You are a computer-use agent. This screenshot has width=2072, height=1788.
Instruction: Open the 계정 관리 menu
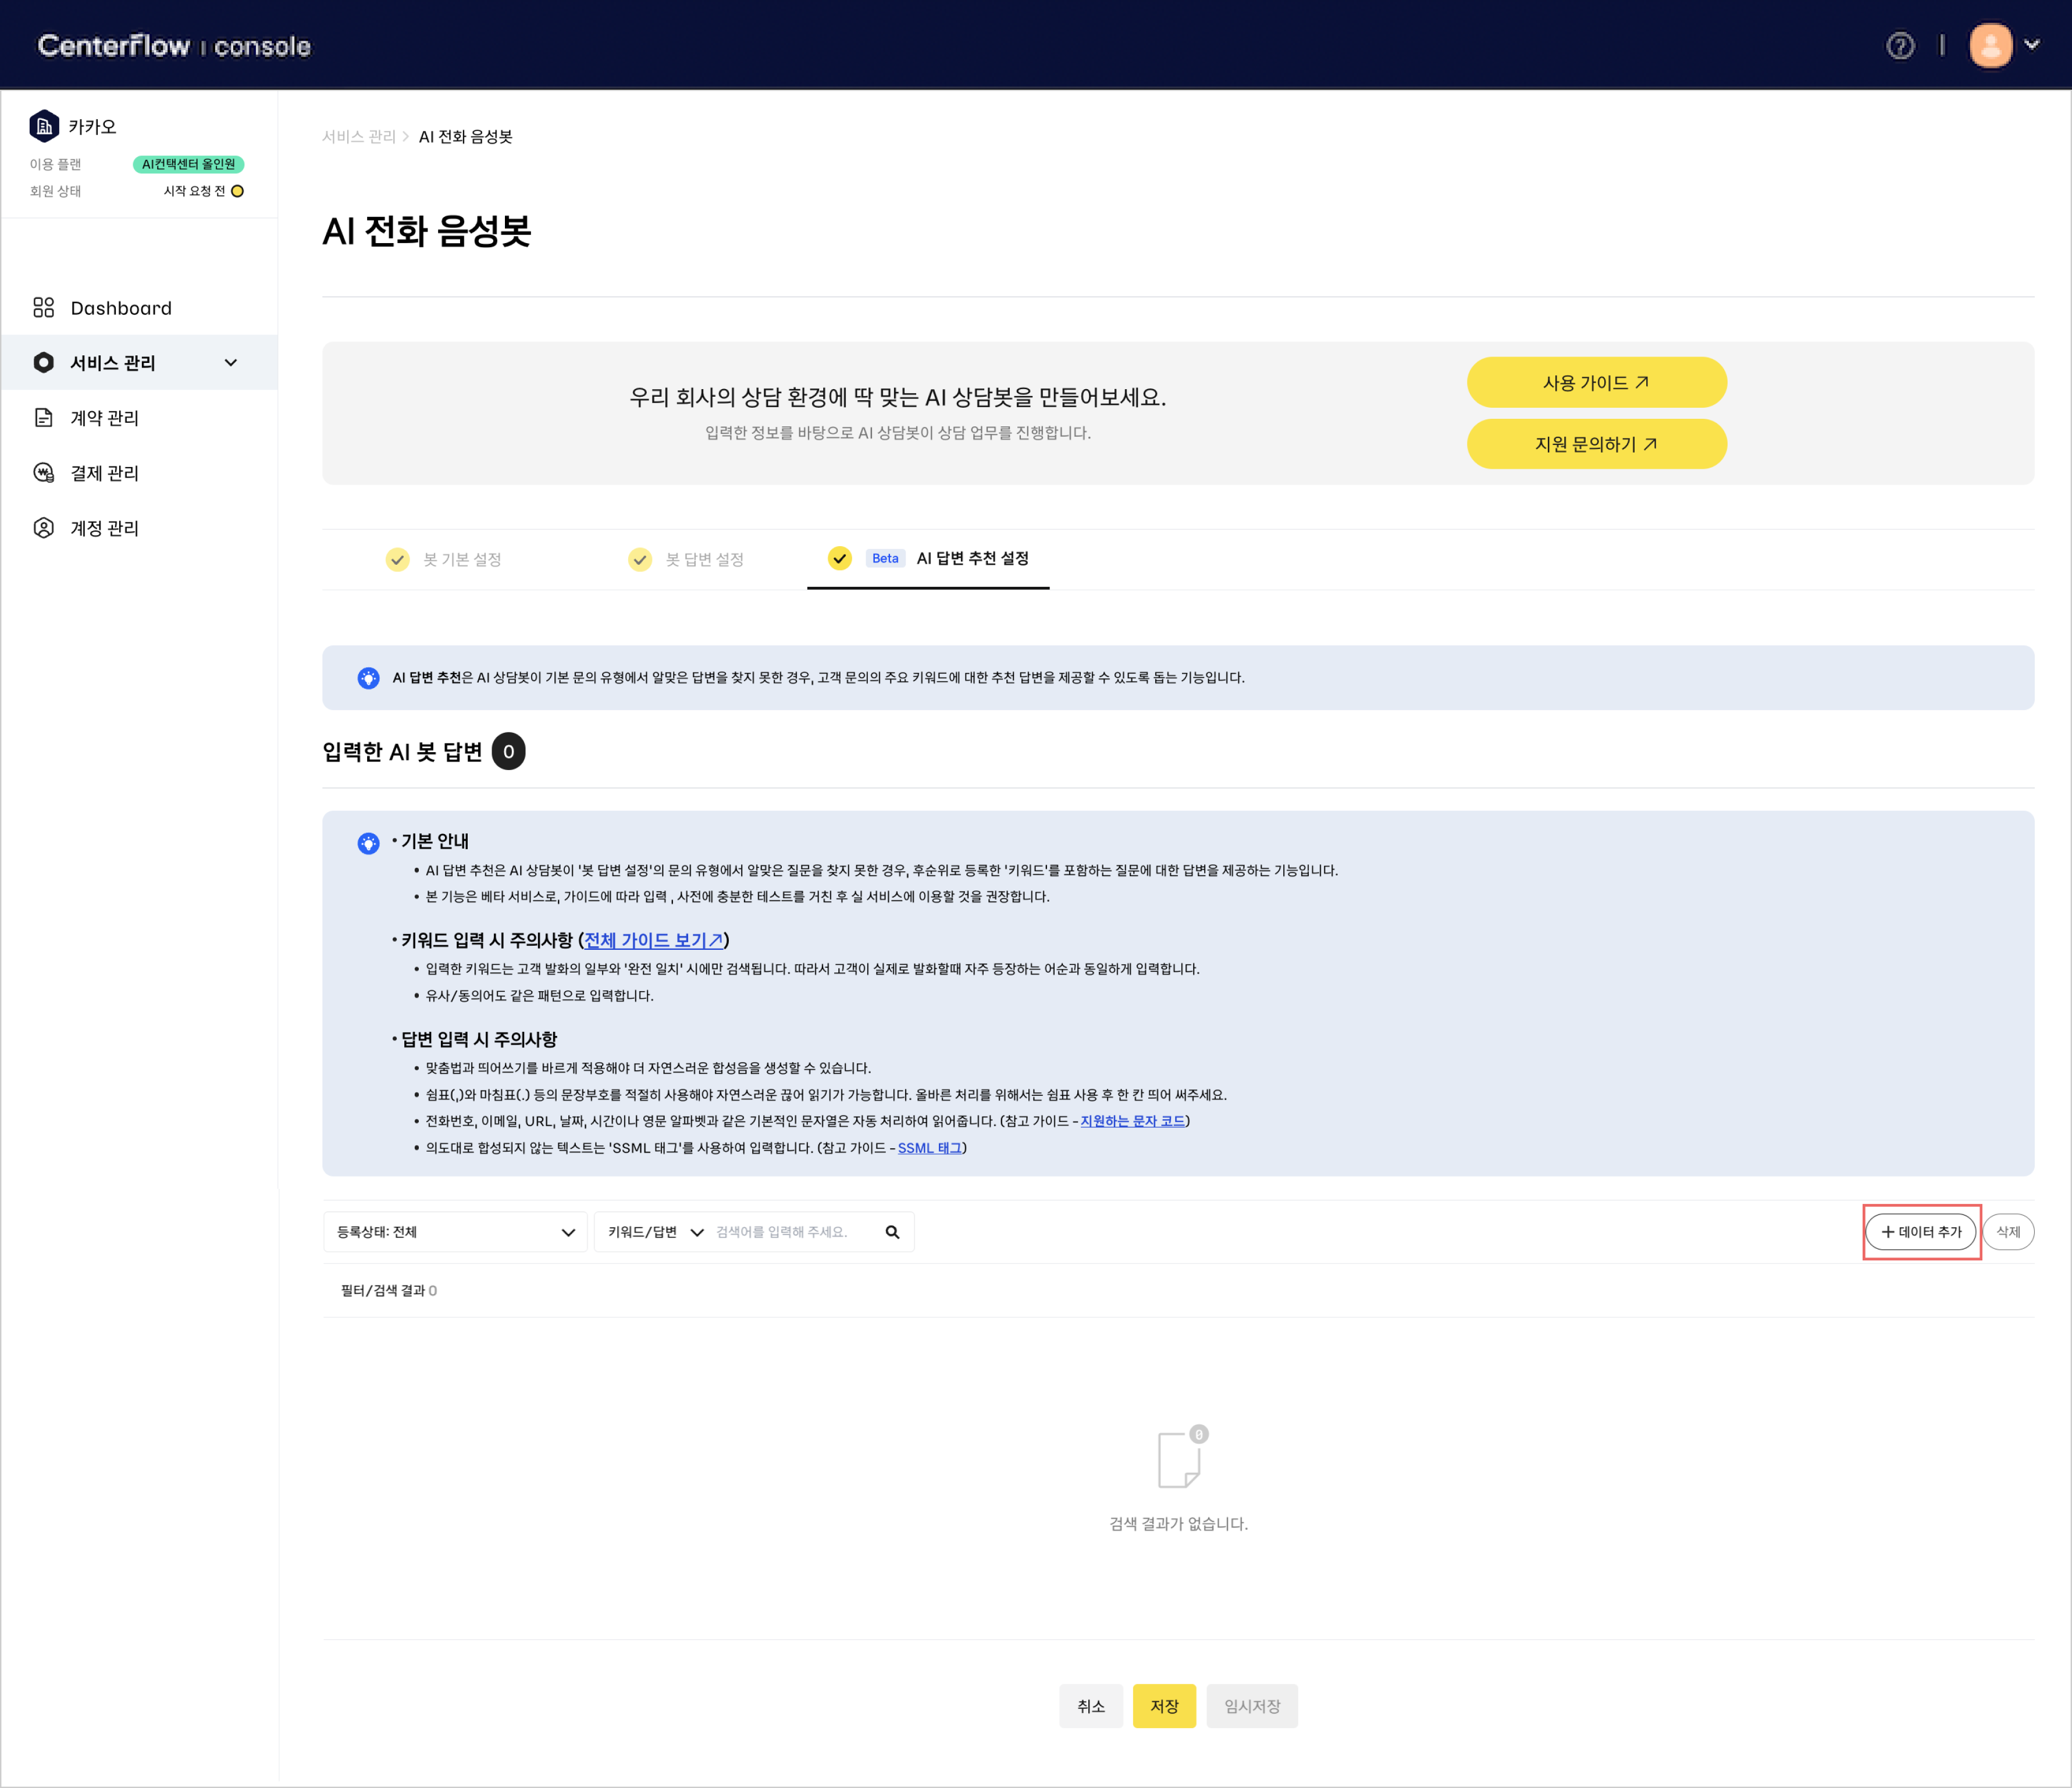coord(139,527)
